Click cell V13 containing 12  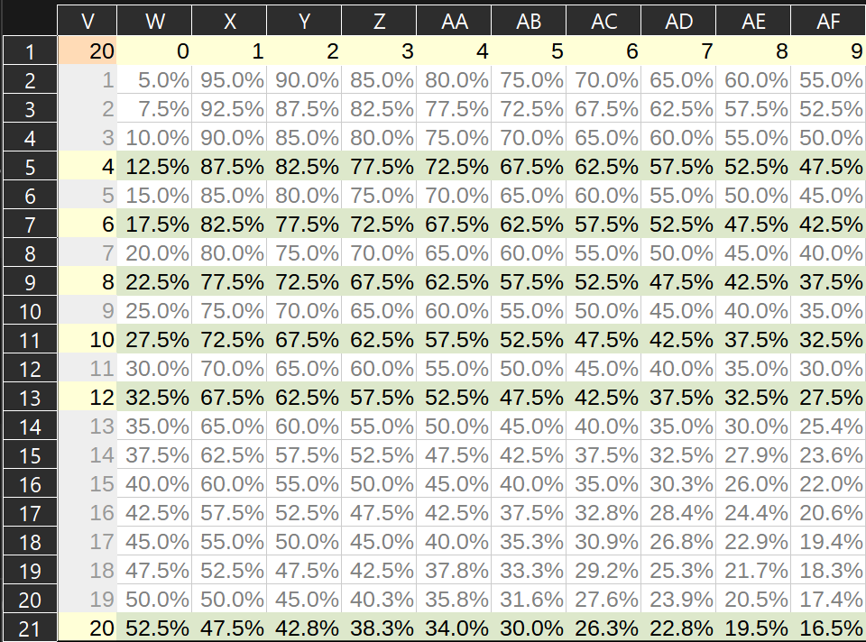[88, 399]
